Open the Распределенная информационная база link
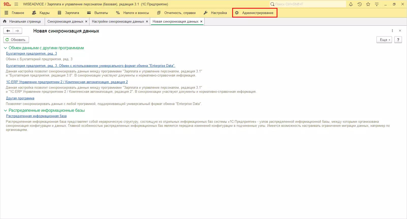Screen dimensions: 407x219 [36, 116]
